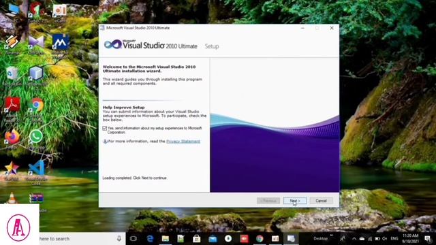The width and height of the screenshot is (436, 245).
Task: Select the WhatsApp desktop shortcut
Action: click(x=36, y=139)
